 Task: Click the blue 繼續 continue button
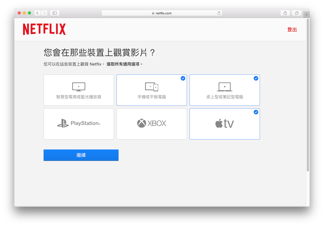pyautogui.click(x=81, y=155)
